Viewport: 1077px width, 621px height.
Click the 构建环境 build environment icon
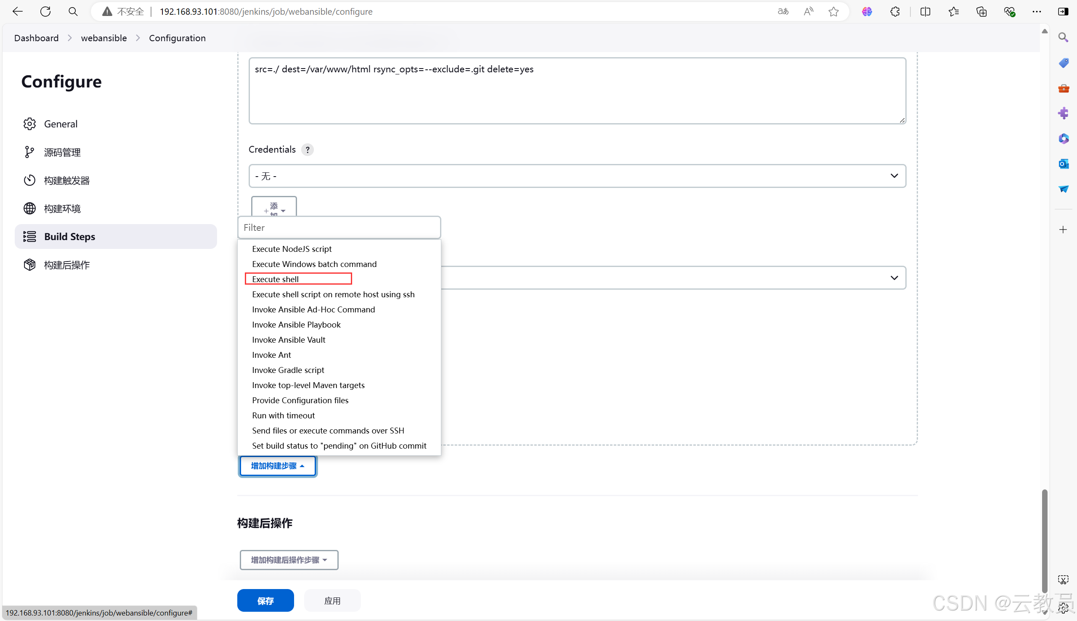(29, 208)
